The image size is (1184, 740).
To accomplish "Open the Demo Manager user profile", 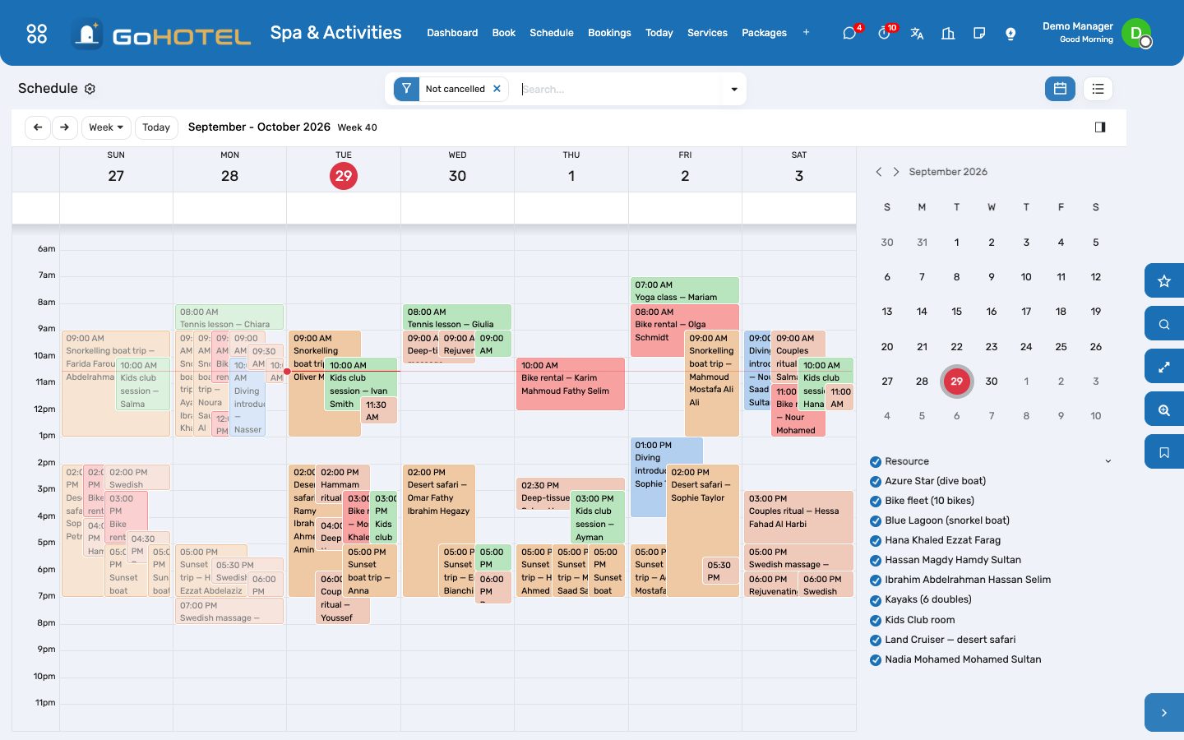I will coord(1096,33).
